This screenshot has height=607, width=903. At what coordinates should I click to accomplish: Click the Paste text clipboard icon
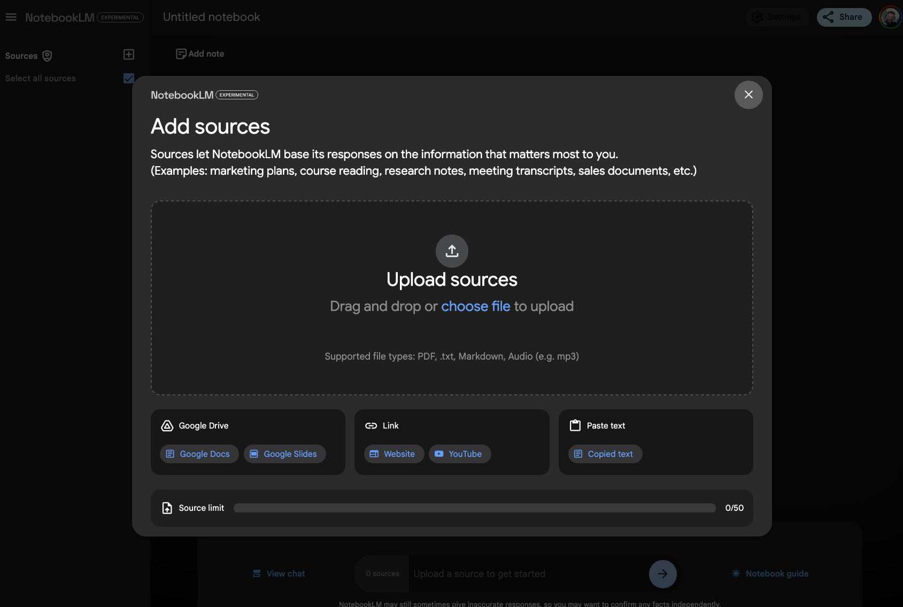tap(575, 425)
